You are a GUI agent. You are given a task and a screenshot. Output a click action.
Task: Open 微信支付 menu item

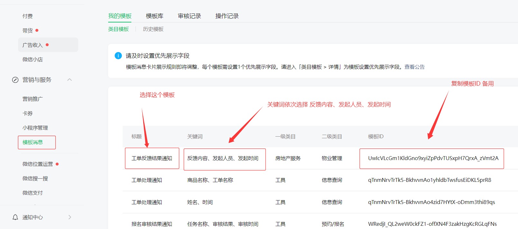pyautogui.click(x=33, y=193)
